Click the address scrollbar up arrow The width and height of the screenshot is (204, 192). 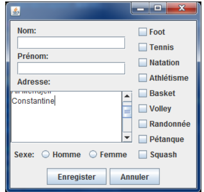pos(127,97)
